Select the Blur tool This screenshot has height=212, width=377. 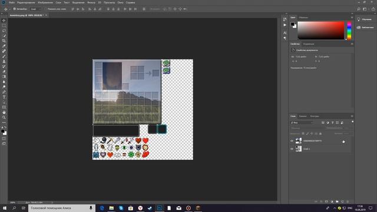(4, 82)
